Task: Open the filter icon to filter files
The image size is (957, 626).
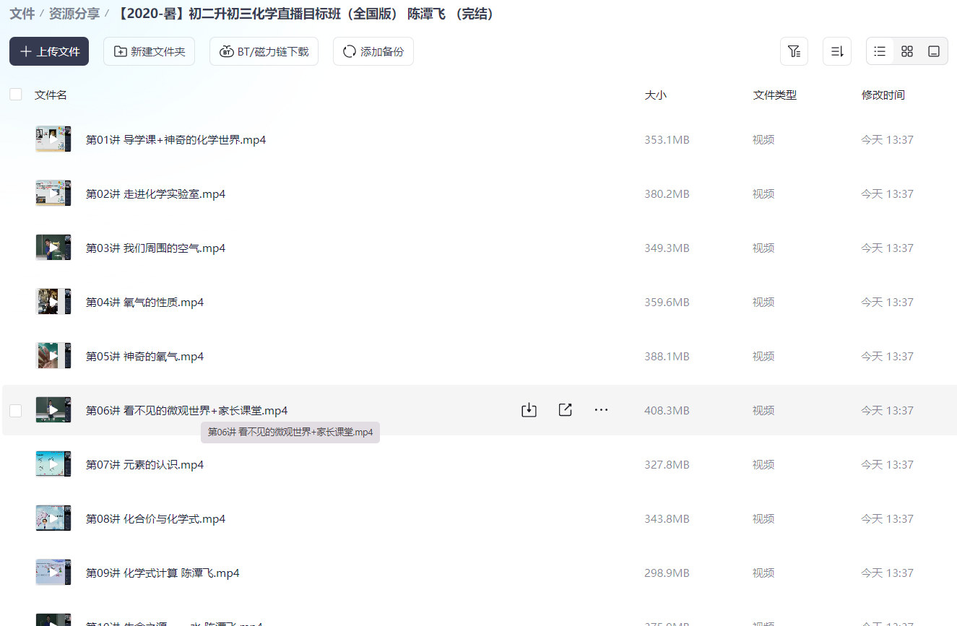Action: click(x=794, y=51)
